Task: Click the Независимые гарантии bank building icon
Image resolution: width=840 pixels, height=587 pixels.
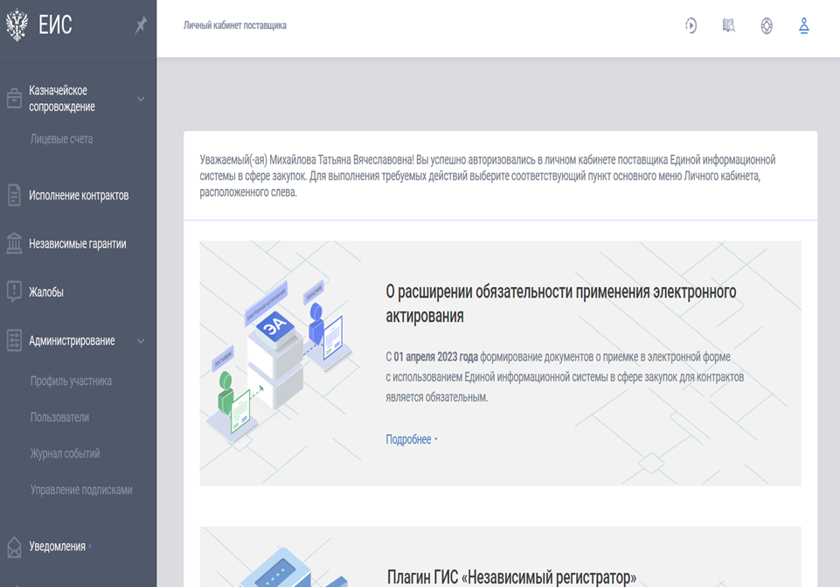Action: pos(14,244)
